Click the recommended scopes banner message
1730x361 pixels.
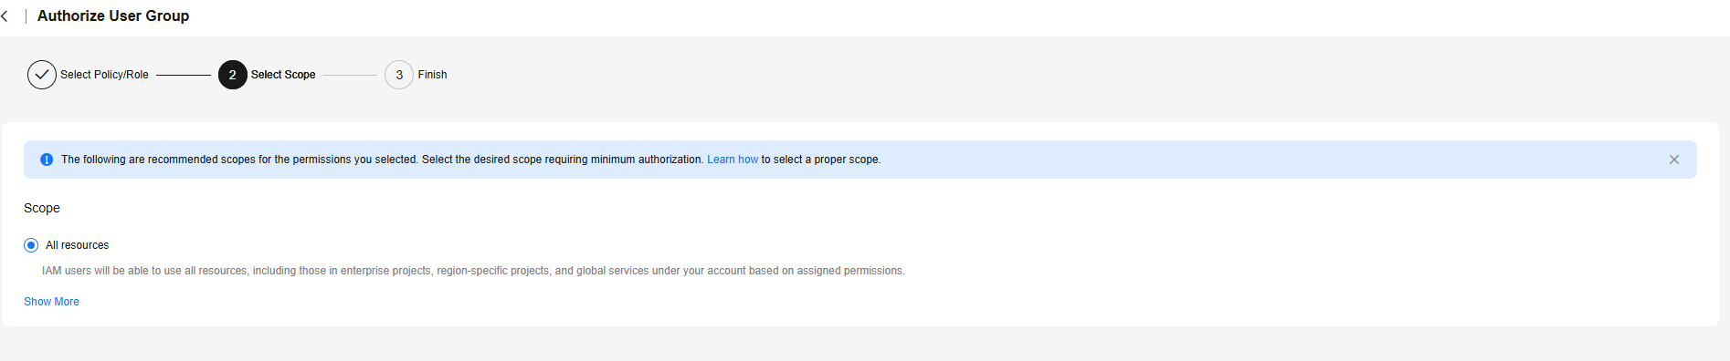(x=471, y=160)
